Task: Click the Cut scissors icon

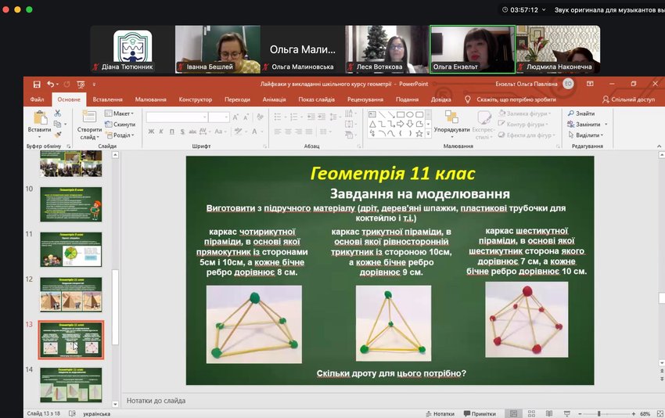Action: pyautogui.click(x=58, y=114)
